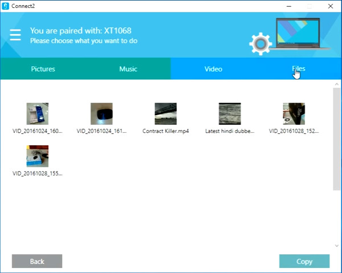
Task: Minimize the Connect2 window
Action: (289, 6)
